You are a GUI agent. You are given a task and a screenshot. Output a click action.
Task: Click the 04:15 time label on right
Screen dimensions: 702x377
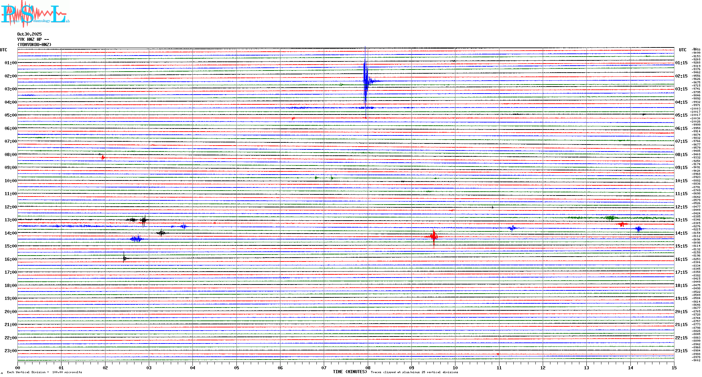(x=681, y=102)
